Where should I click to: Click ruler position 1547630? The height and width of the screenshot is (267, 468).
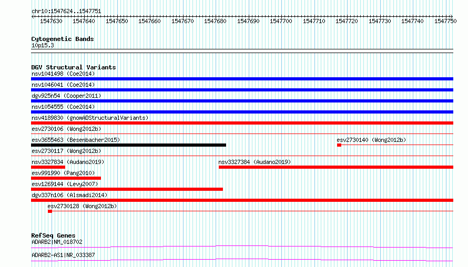pos(51,21)
